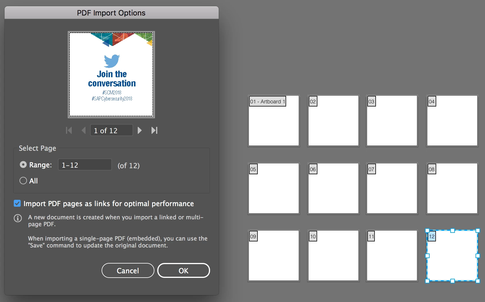Viewport: 485px width, 302px height.
Task: Select artboard 11
Action: (x=392, y=255)
